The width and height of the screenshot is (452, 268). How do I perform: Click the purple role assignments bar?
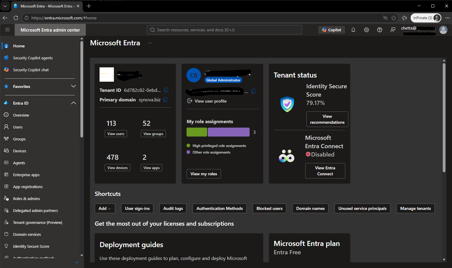coord(229,132)
